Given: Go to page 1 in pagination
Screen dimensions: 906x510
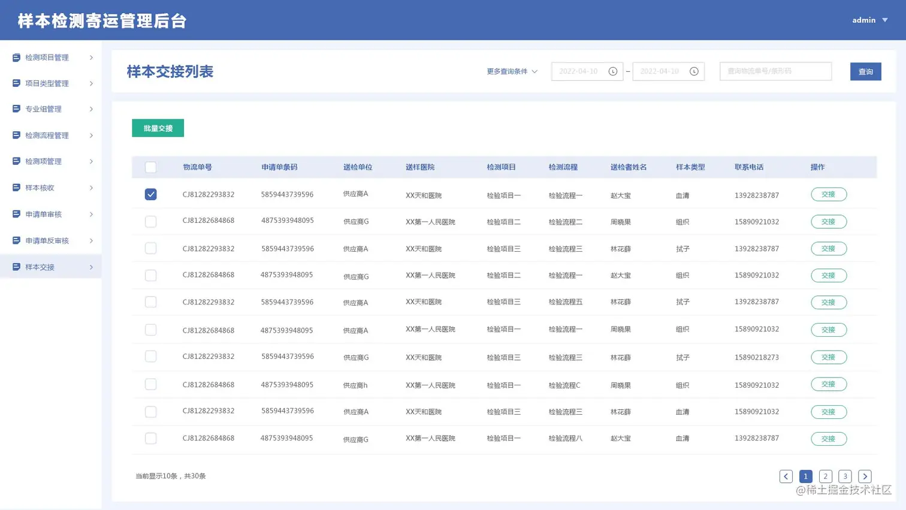Looking at the screenshot, I should [805, 476].
